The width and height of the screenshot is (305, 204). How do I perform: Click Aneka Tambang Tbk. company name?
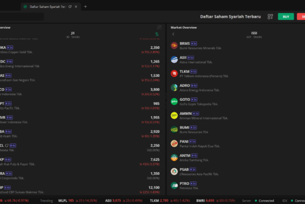tap(194, 160)
